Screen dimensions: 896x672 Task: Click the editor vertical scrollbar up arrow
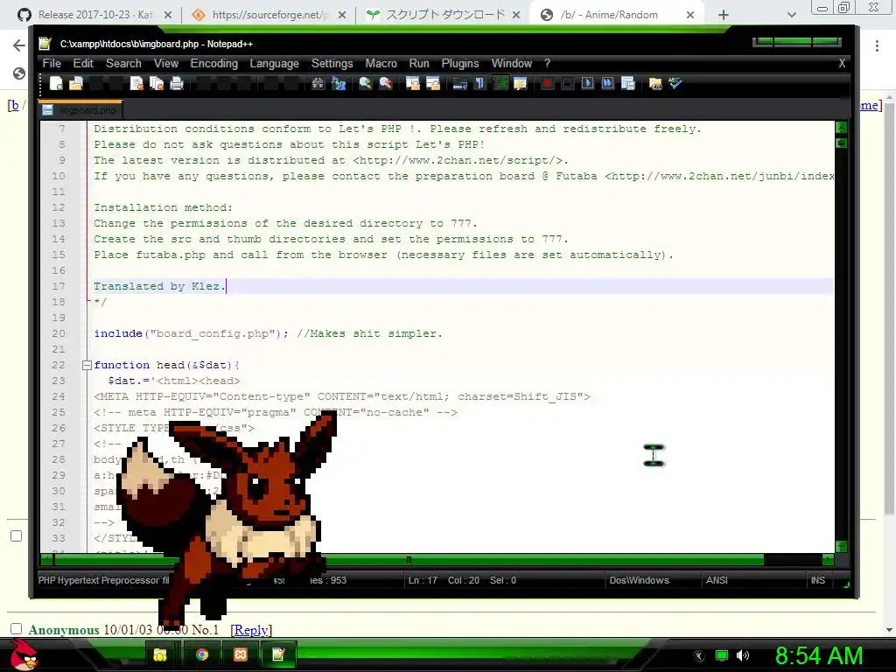pos(841,128)
